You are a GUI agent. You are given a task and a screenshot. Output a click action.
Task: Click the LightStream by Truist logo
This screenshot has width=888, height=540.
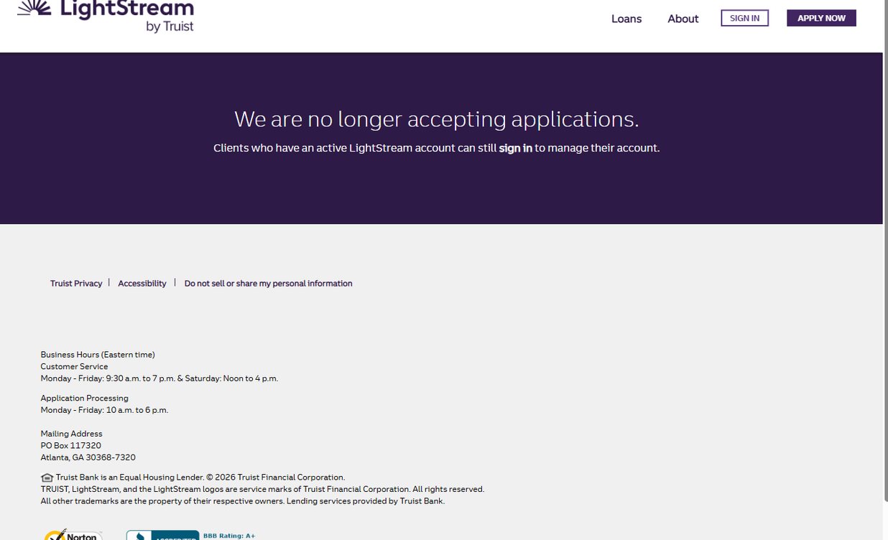pos(106,16)
